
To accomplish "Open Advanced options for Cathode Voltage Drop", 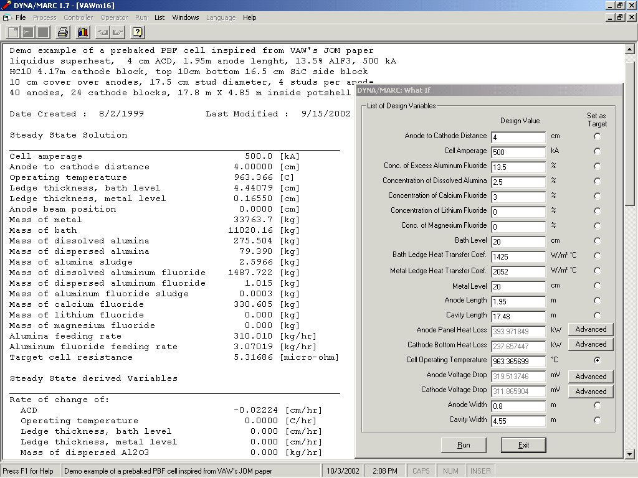I will pyautogui.click(x=591, y=391).
